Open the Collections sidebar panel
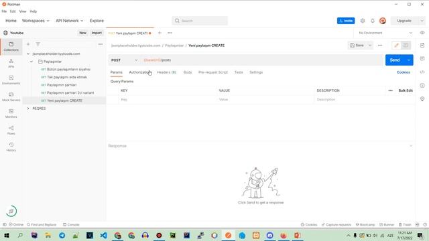The image size is (429, 241). tap(11, 46)
